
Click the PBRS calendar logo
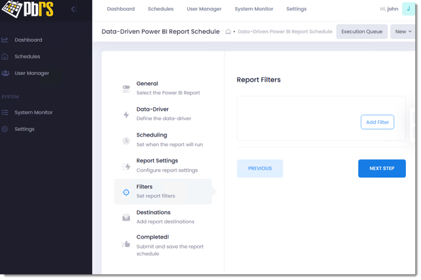click(x=12, y=9)
